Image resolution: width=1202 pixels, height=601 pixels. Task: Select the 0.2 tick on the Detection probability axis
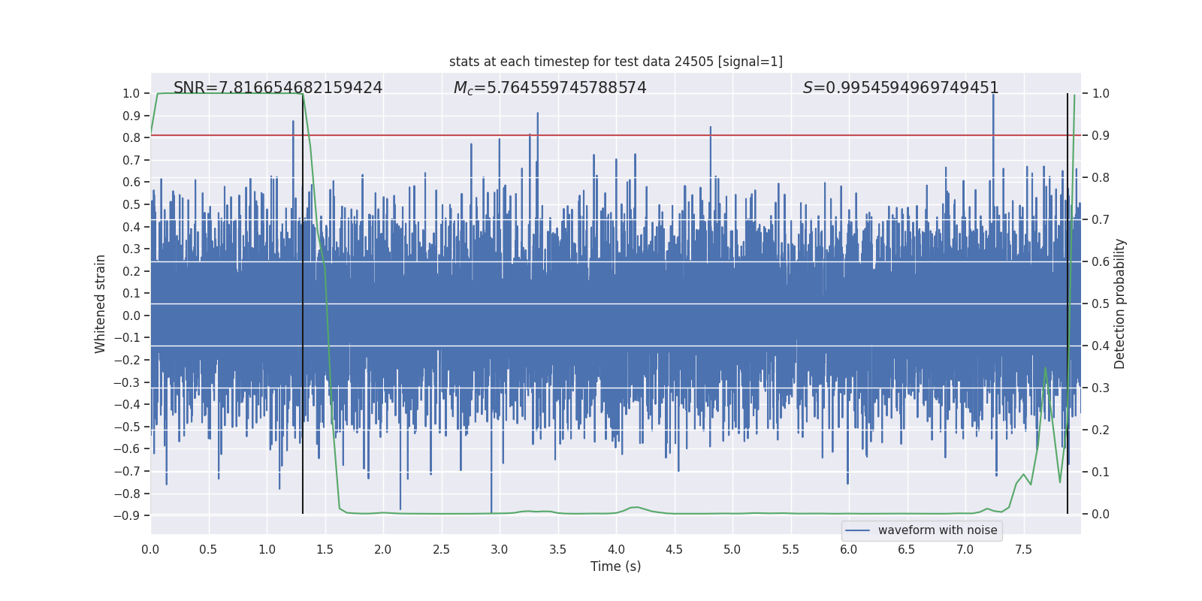[1101, 430]
